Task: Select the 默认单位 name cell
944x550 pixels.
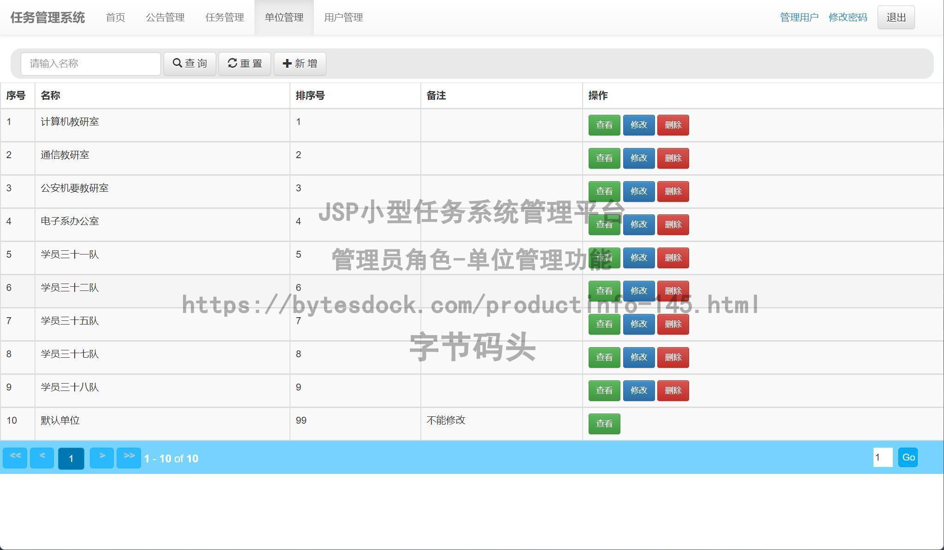Action: pyautogui.click(x=162, y=424)
